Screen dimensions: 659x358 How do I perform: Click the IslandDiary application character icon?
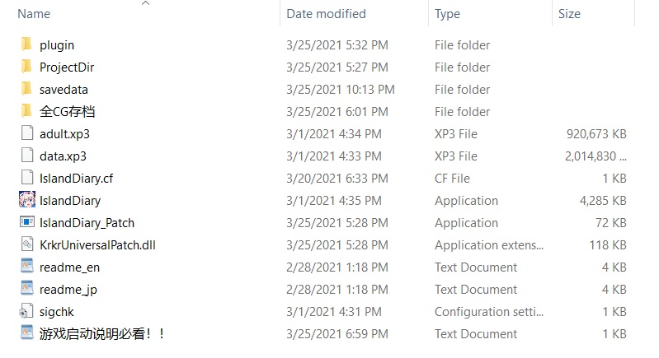[26, 200]
